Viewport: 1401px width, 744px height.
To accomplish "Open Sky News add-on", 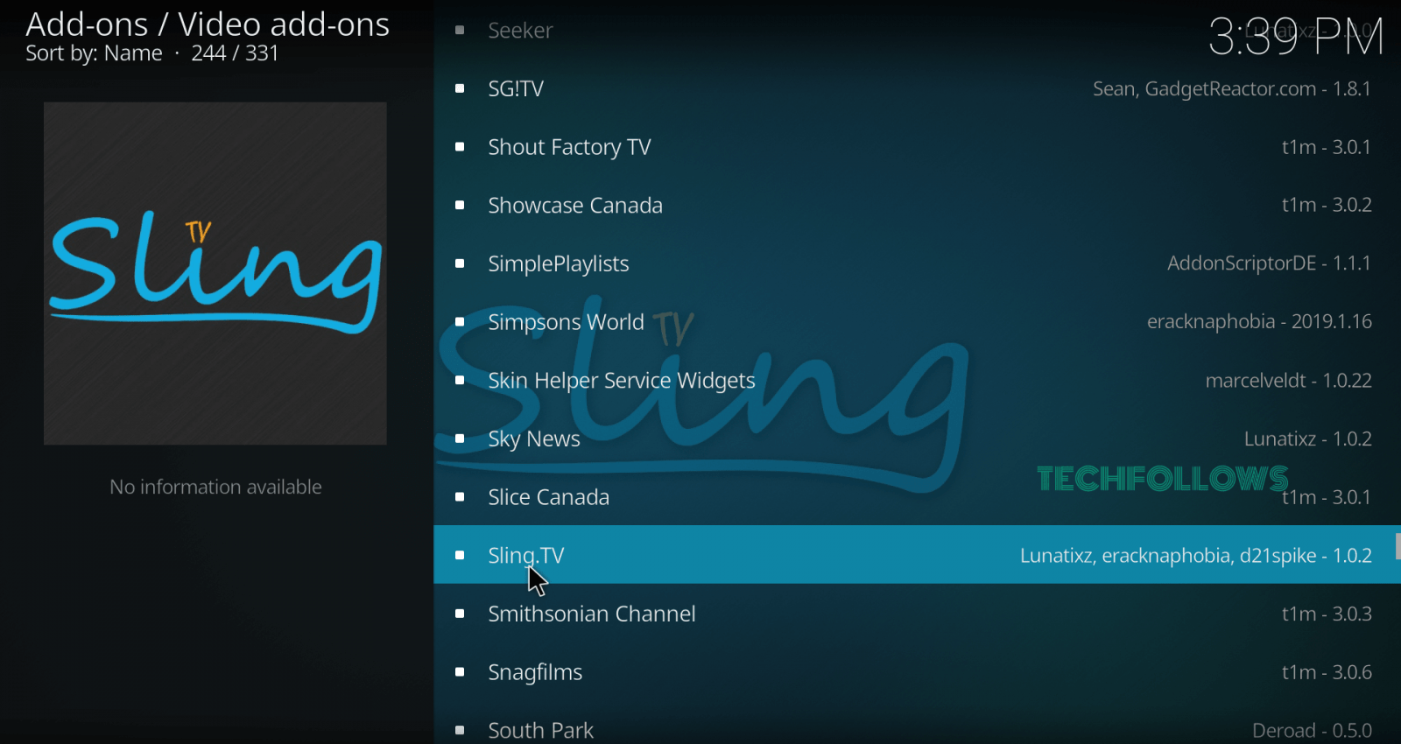I will click(x=915, y=439).
